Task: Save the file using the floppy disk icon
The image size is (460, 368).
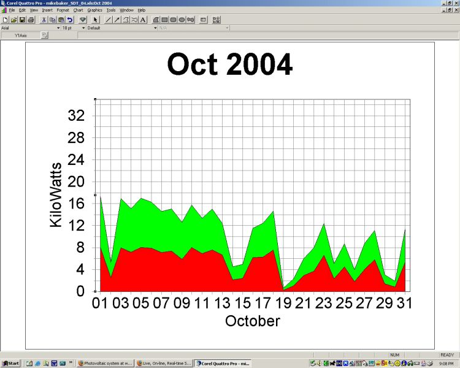Action: pyautogui.click(x=22, y=20)
